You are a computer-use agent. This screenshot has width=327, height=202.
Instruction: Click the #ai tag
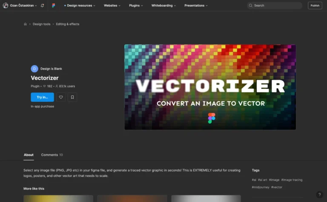pyautogui.click(x=254, y=180)
